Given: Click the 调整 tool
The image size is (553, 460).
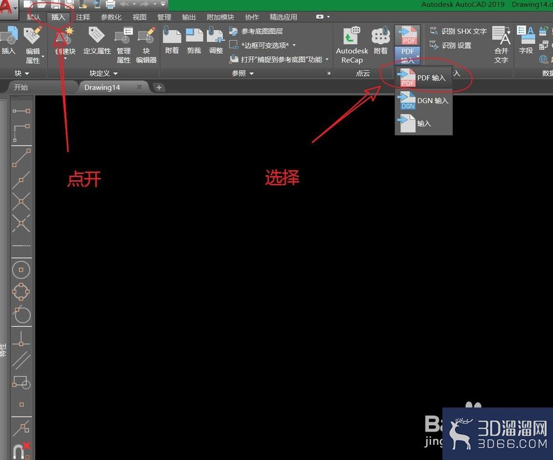Looking at the screenshot, I should [216, 40].
